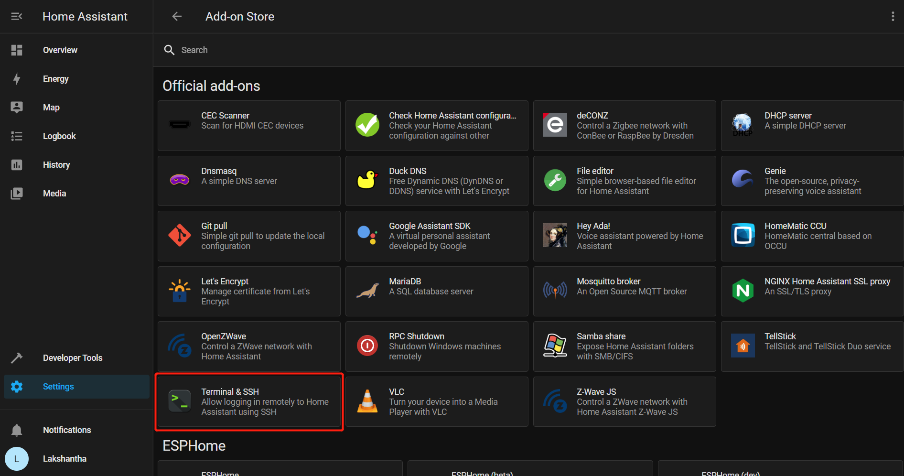
Task: Click the OpenZWave logo icon
Action: (x=180, y=346)
